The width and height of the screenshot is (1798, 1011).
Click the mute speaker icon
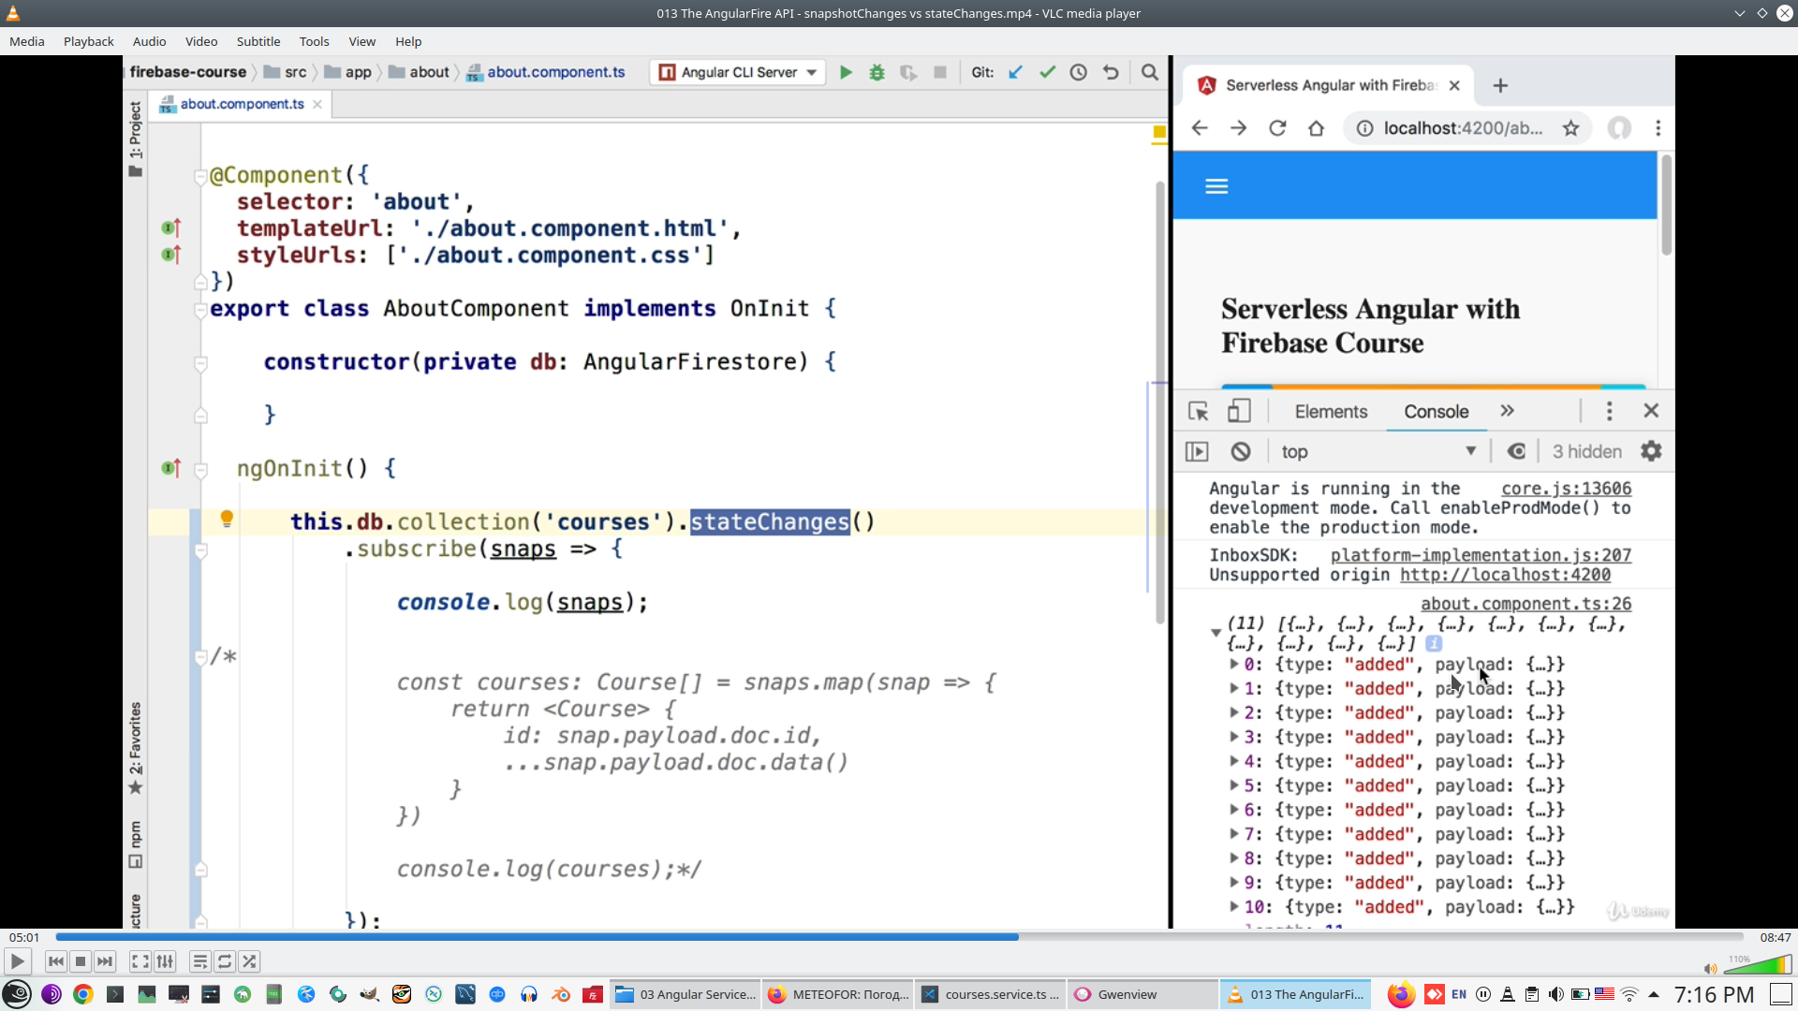coord(1710,969)
